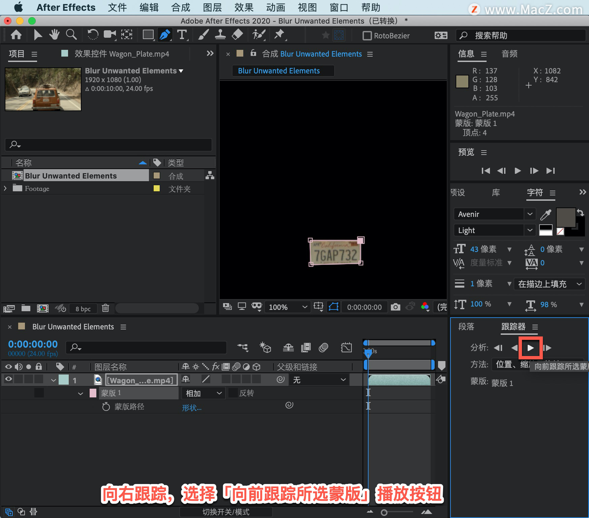Click the 形状... mask shape link
This screenshot has width=589, height=518.
(x=192, y=408)
